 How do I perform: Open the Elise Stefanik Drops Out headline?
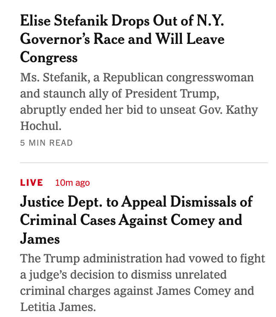pos(122,39)
